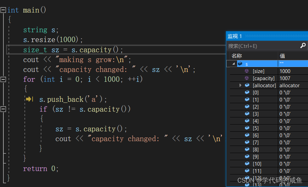The width and height of the screenshot is (308, 187).
Task: Click the yellow current-statement arrow at push_back
Action: click(29, 99)
